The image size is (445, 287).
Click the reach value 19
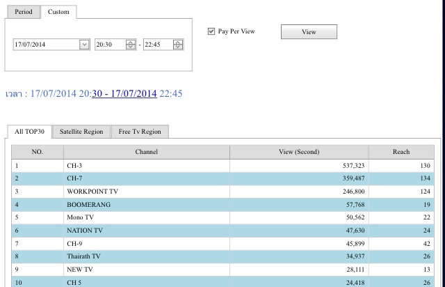point(427,205)
